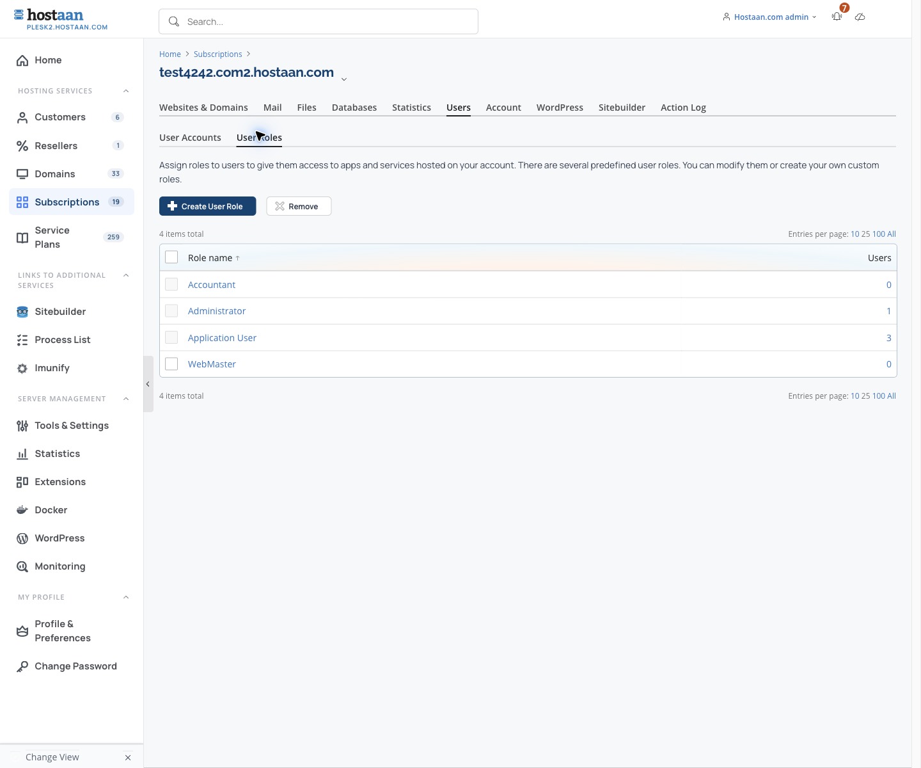Viewport: 921px width, 768px height.
Task: Click the Extensions icon in sidebar
Action: [22, 482]
